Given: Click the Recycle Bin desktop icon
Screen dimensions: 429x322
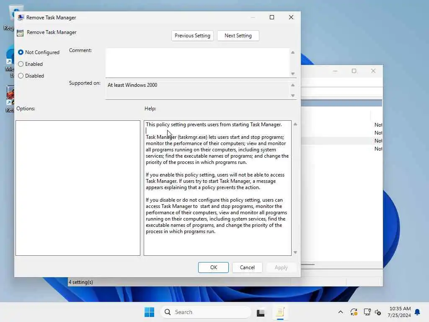Looking at the screenshot, I should [9, 18].
